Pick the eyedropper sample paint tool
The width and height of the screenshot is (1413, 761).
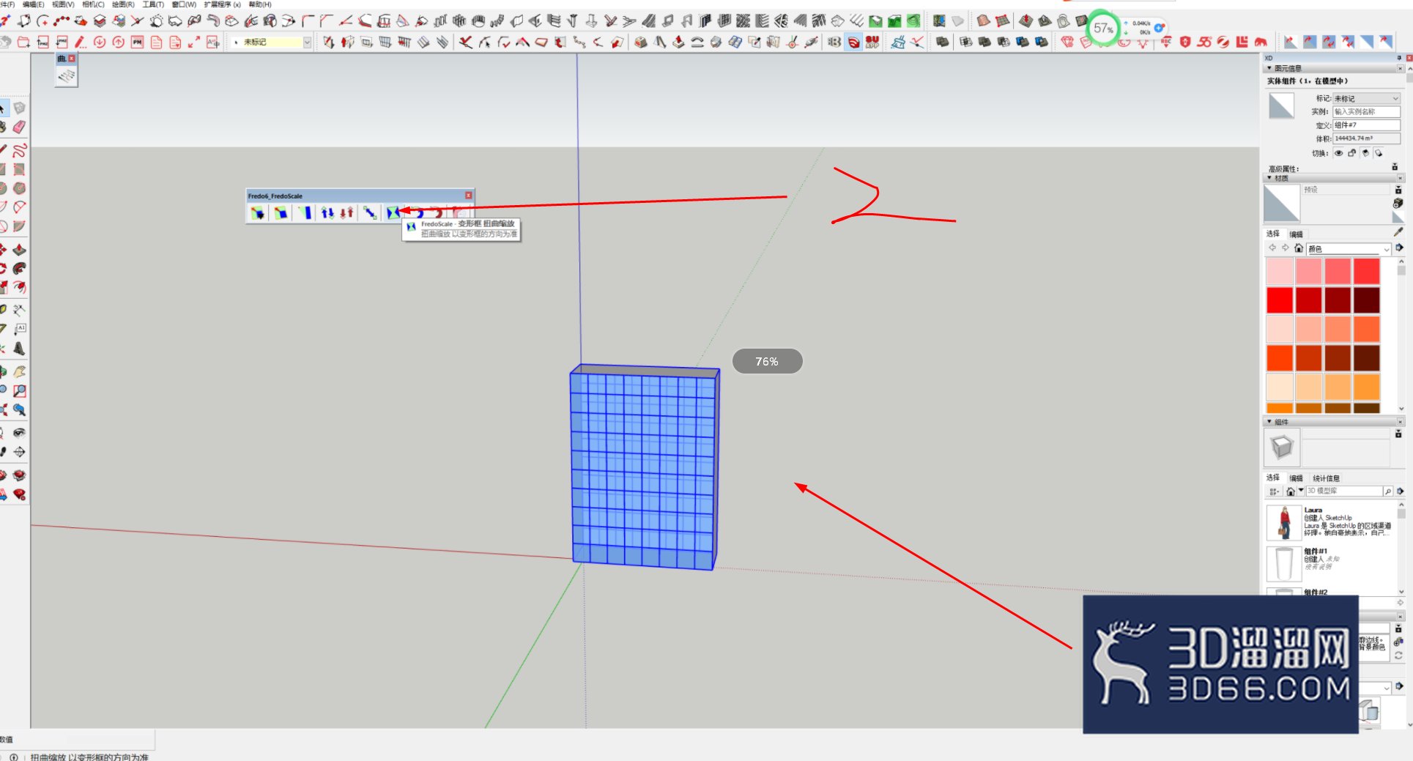tap(1398, 232)
